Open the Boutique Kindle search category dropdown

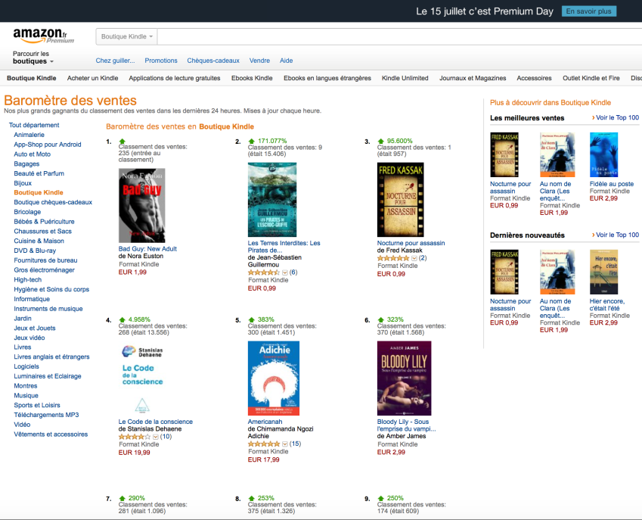pos(127,36)
